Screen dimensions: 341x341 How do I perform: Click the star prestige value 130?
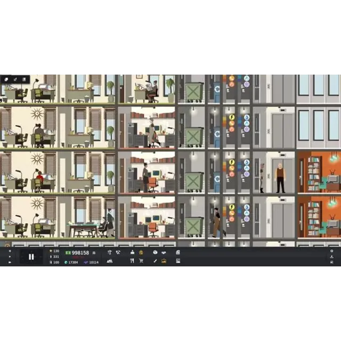tap(56, 251)
